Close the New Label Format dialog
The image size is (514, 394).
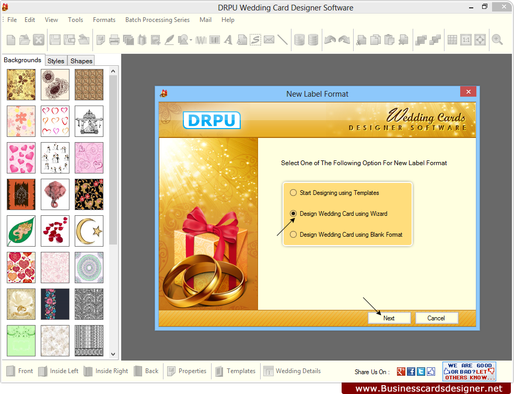pos(468,92)
